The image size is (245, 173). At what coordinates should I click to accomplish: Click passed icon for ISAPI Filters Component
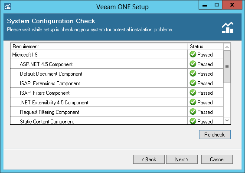pos(193,93)
